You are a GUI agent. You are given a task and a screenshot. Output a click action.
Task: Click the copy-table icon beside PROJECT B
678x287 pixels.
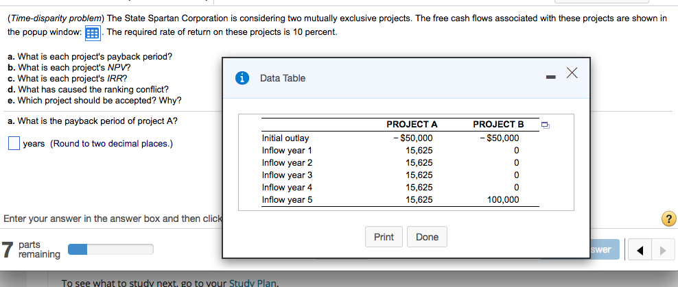pyautogui.click(x=546, y=125)
